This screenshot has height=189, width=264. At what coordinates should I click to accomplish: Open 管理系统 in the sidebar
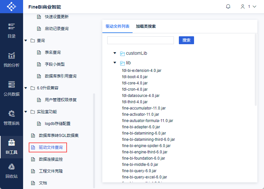point(12,118)
